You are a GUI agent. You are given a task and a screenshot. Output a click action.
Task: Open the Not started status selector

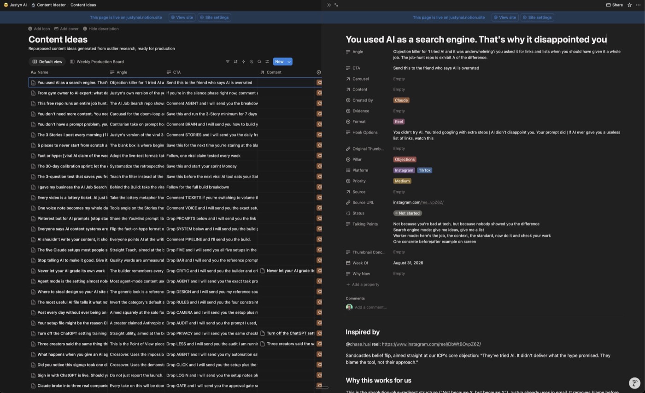point(408,213)
